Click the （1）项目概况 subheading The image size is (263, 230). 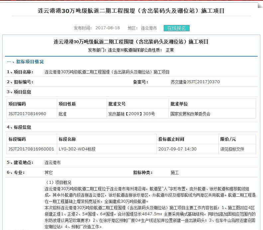(59, 182)
